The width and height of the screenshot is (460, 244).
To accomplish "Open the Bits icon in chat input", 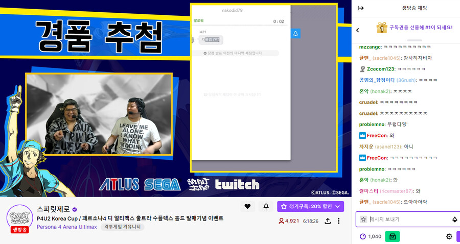I will 454,219.
